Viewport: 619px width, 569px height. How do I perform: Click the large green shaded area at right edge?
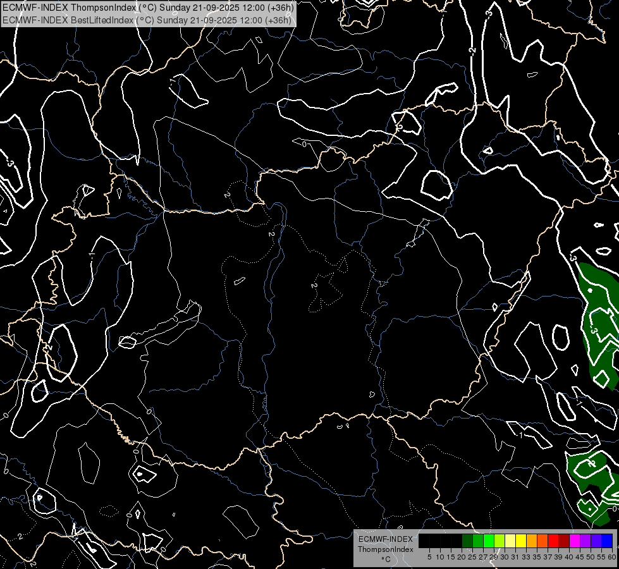click(598, 316)
